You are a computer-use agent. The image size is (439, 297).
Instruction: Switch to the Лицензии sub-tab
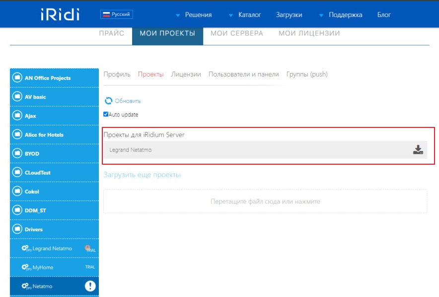(186, 74)
